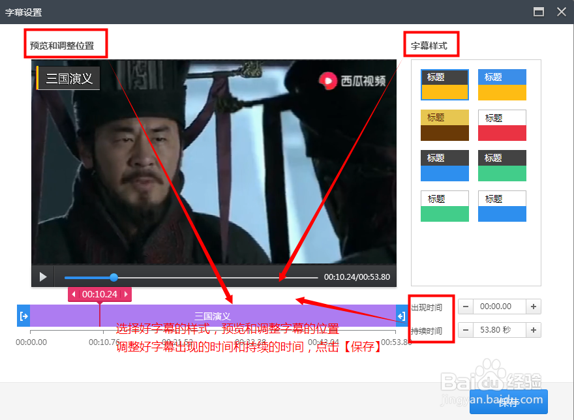Click the blue playback progress slider handle
This screenshot has height=420, width=574.
point(114,278)
